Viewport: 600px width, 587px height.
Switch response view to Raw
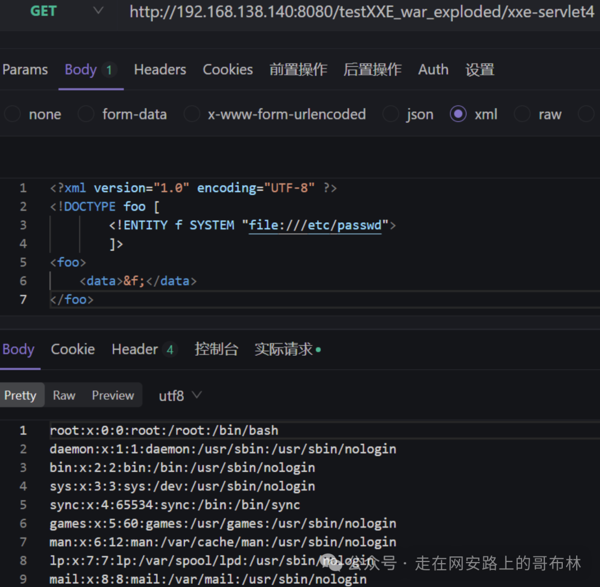64,395
